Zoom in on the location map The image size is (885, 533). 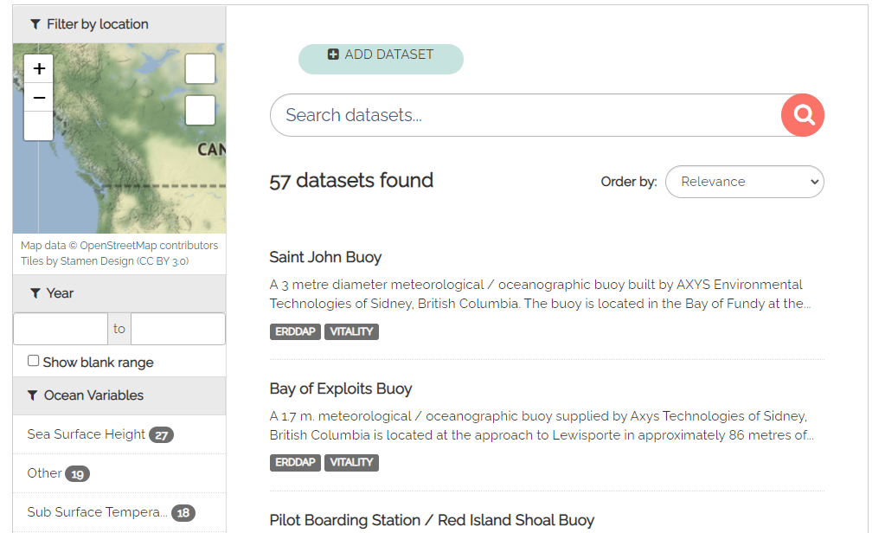(x=39, y=68)
